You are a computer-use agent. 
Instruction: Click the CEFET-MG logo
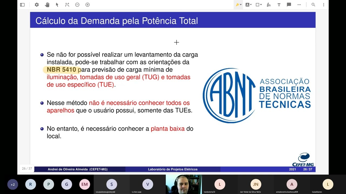tap(303, 160)
